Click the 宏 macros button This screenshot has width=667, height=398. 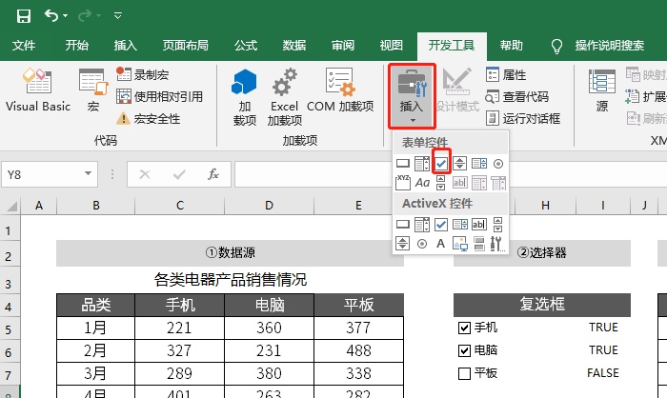93,90
